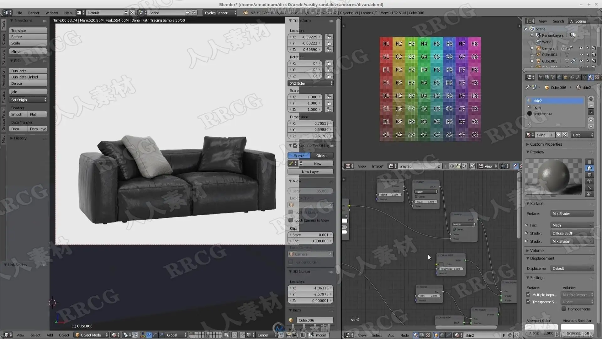
Task: Open the Modifiers wrench properties tab
Action: tap(578, 77)
